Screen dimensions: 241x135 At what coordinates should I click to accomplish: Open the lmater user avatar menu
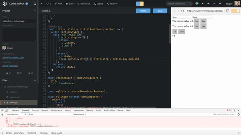pyautogui.click(x=237, y=4)
